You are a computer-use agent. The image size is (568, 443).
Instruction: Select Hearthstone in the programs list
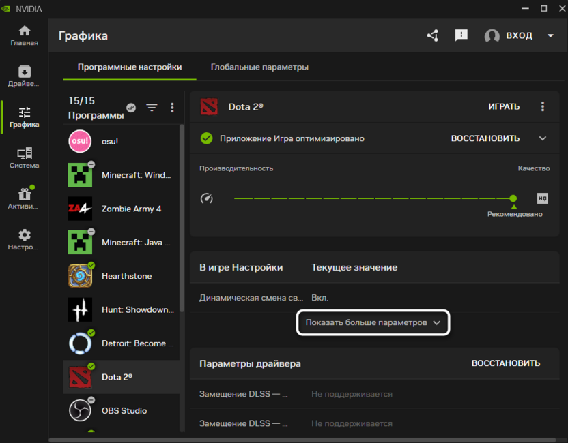click(122, 276)
